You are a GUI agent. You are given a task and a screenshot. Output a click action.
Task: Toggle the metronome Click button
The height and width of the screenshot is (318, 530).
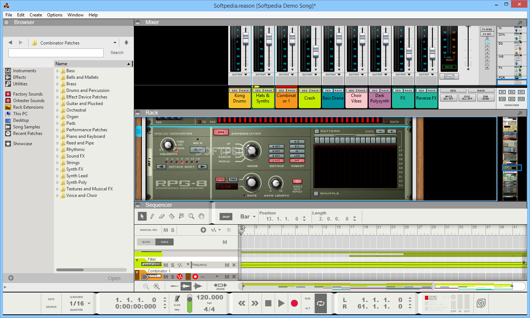coord(177,299)
